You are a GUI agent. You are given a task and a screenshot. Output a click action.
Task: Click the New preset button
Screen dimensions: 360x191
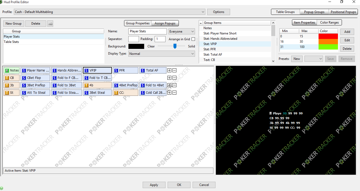coord(297,59)
